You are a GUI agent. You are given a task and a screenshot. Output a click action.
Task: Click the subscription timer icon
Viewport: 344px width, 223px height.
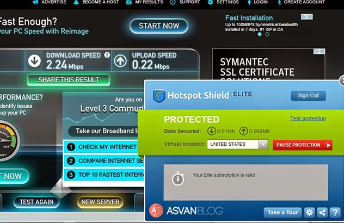(178, 179)
